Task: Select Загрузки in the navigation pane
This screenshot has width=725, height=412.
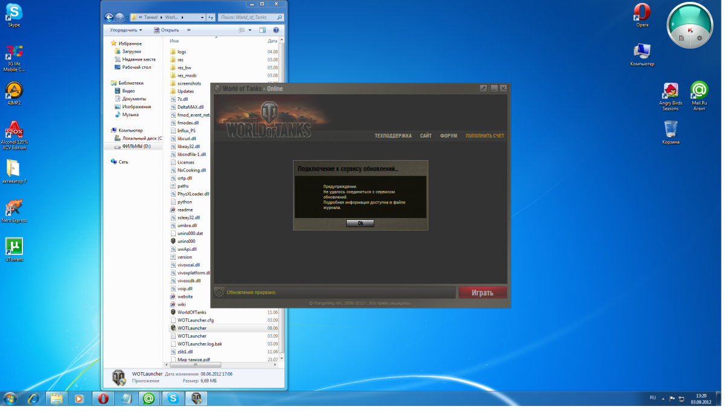Action: (x=131, y=51)
